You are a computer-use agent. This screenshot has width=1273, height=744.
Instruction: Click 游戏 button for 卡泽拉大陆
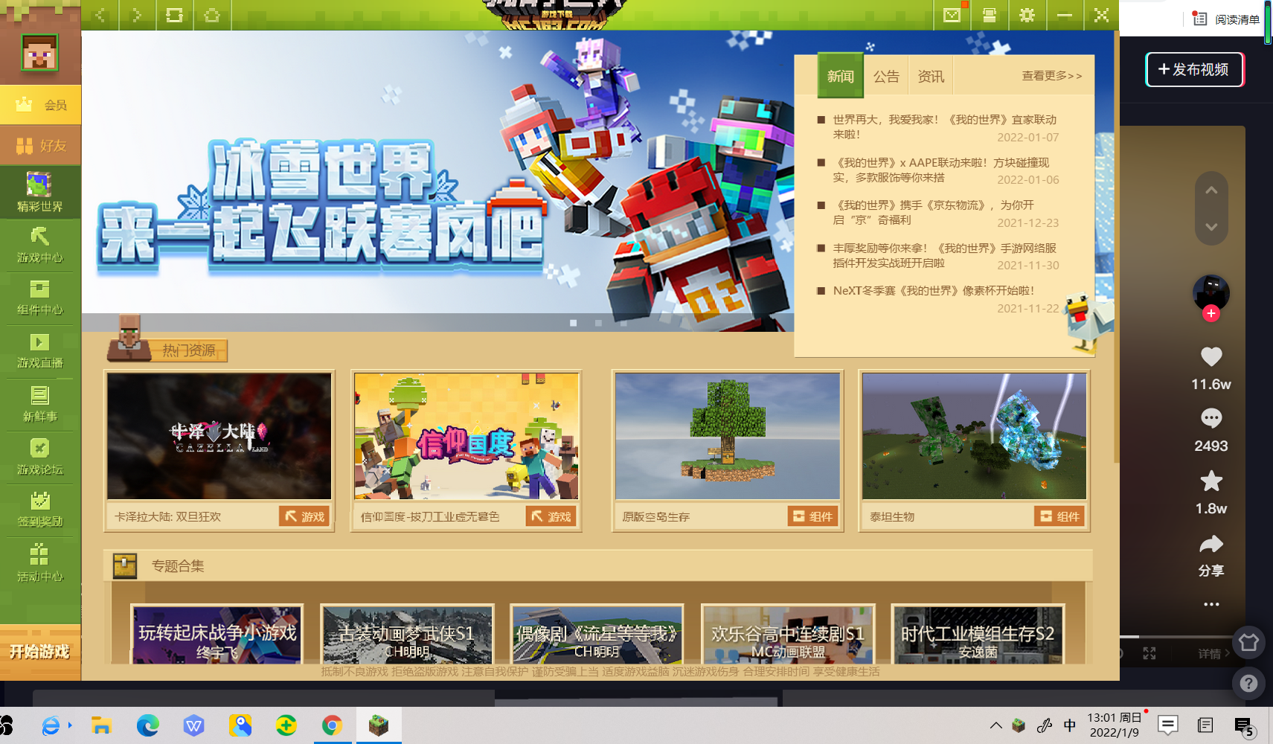304,516
